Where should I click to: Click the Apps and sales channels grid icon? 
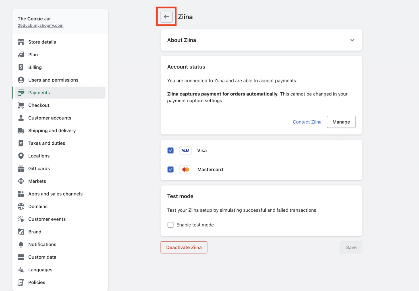click(x=21, y=194)
